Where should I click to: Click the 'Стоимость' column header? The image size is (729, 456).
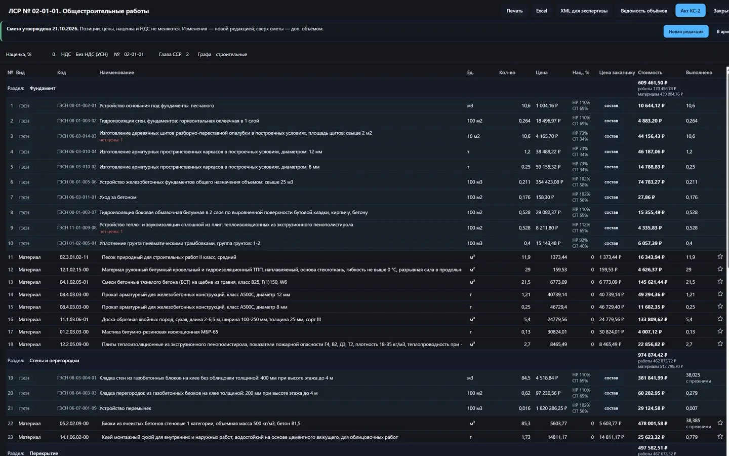coord(650,72)
